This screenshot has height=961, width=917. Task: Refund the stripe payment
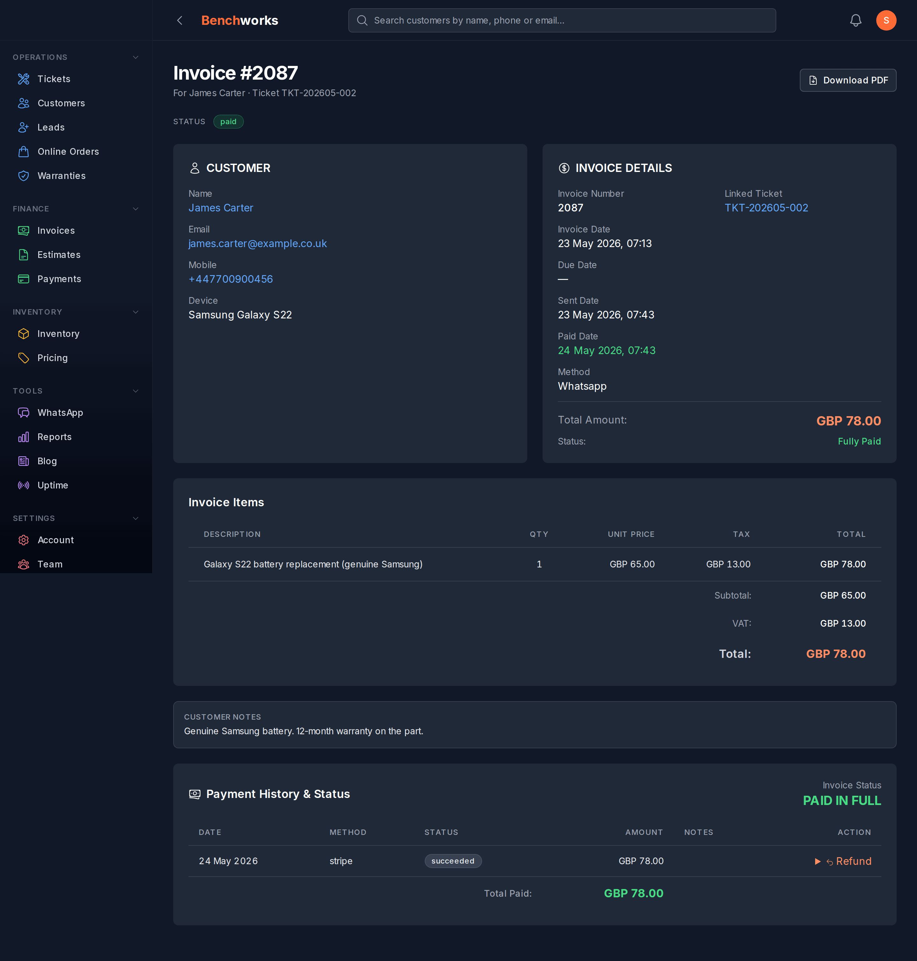[x=849, y=861]
